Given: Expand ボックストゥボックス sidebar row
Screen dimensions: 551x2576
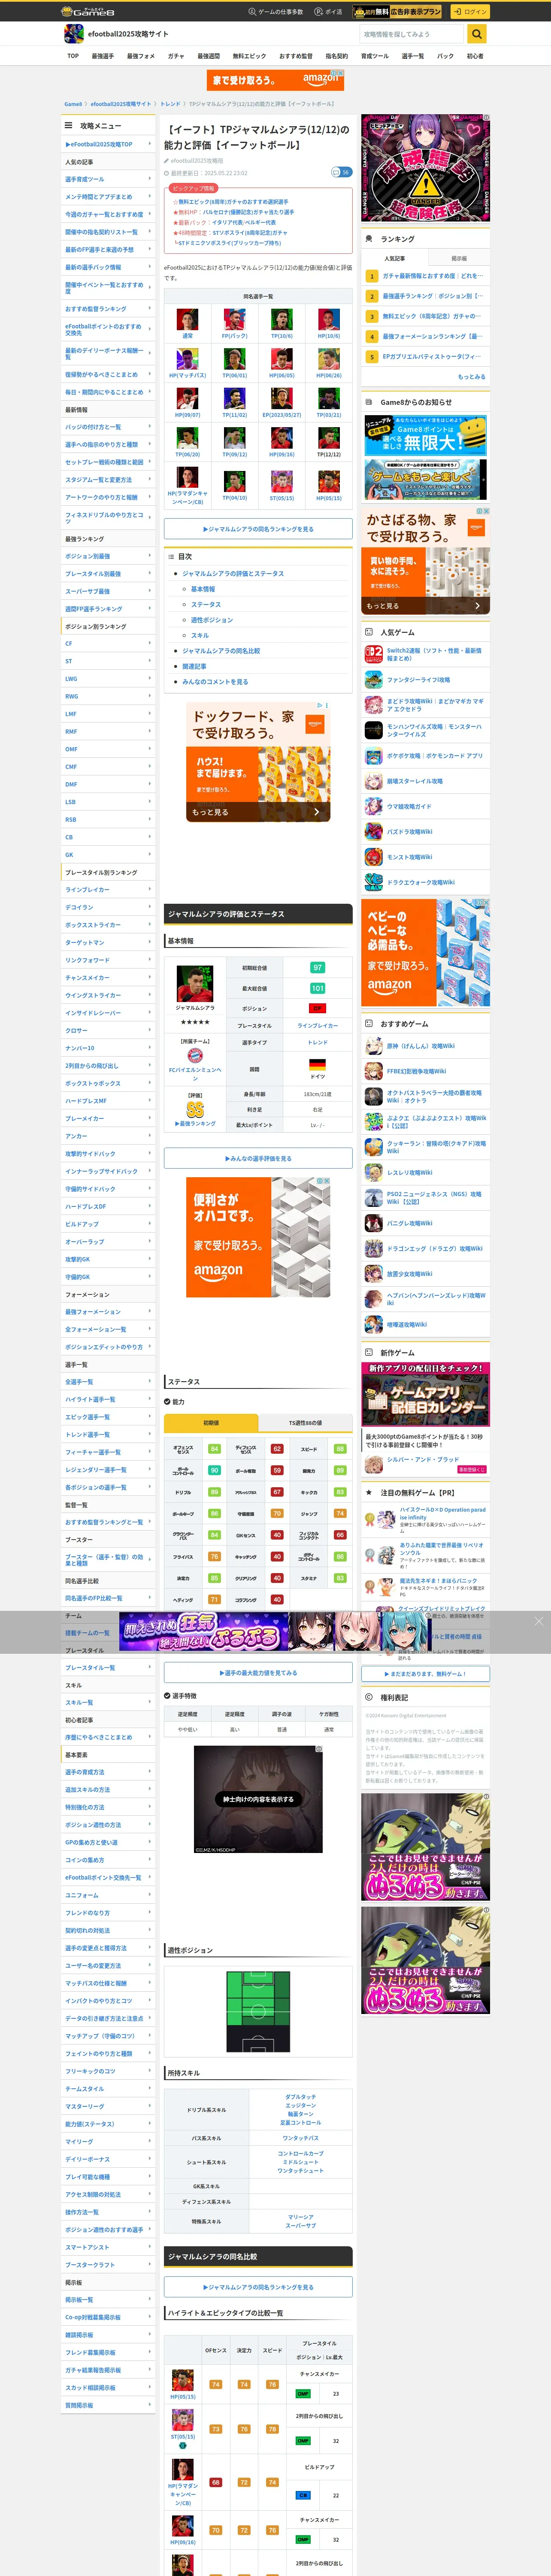Looking at the screenshot, I should click(x=108, y=1083).
